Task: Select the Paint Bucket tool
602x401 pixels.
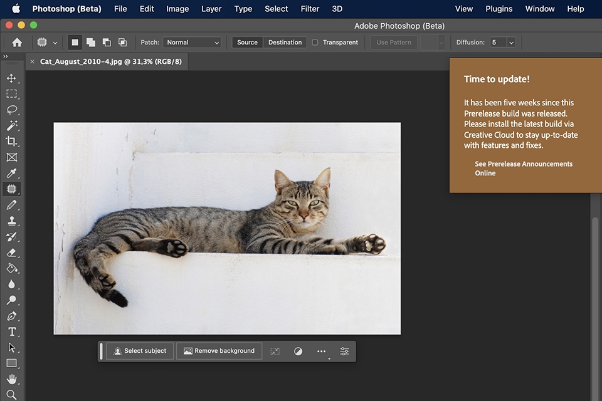Action: tap(11, 268)
